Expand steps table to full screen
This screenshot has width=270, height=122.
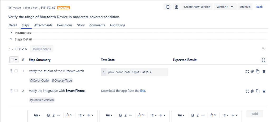(263, 60)
